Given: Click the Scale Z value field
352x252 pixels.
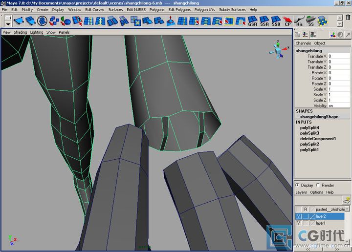Looking at the screenshot, I should (x=339, y=100).
